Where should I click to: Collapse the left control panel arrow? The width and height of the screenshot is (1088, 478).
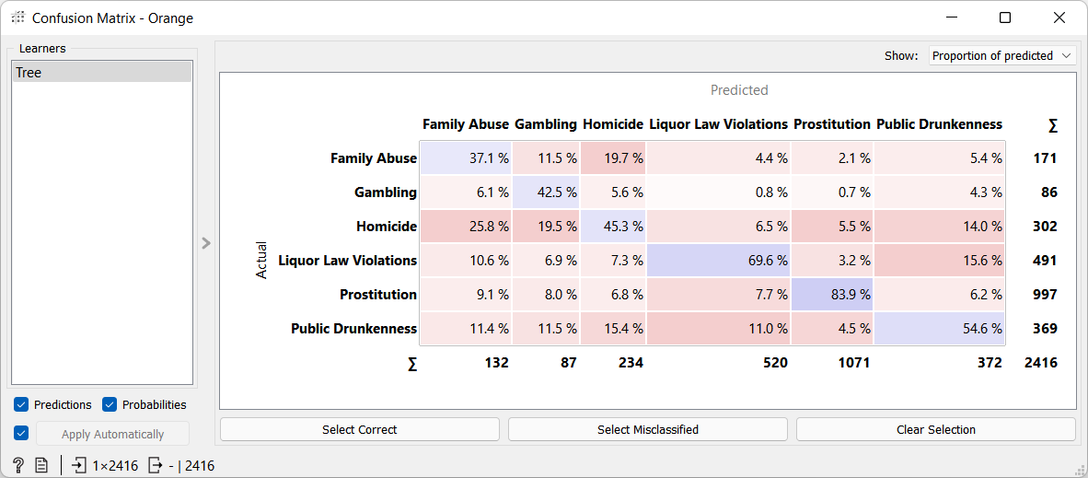(206, 243)
